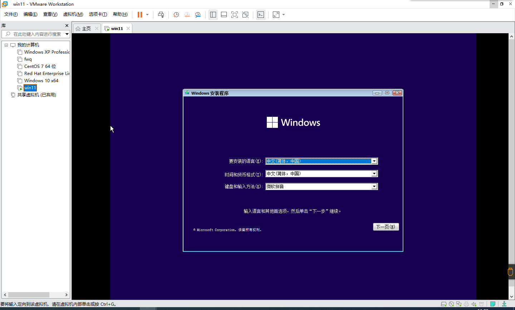
Task: Click the VMware Workstation title bar logo
Action: (x=5, y=4)
